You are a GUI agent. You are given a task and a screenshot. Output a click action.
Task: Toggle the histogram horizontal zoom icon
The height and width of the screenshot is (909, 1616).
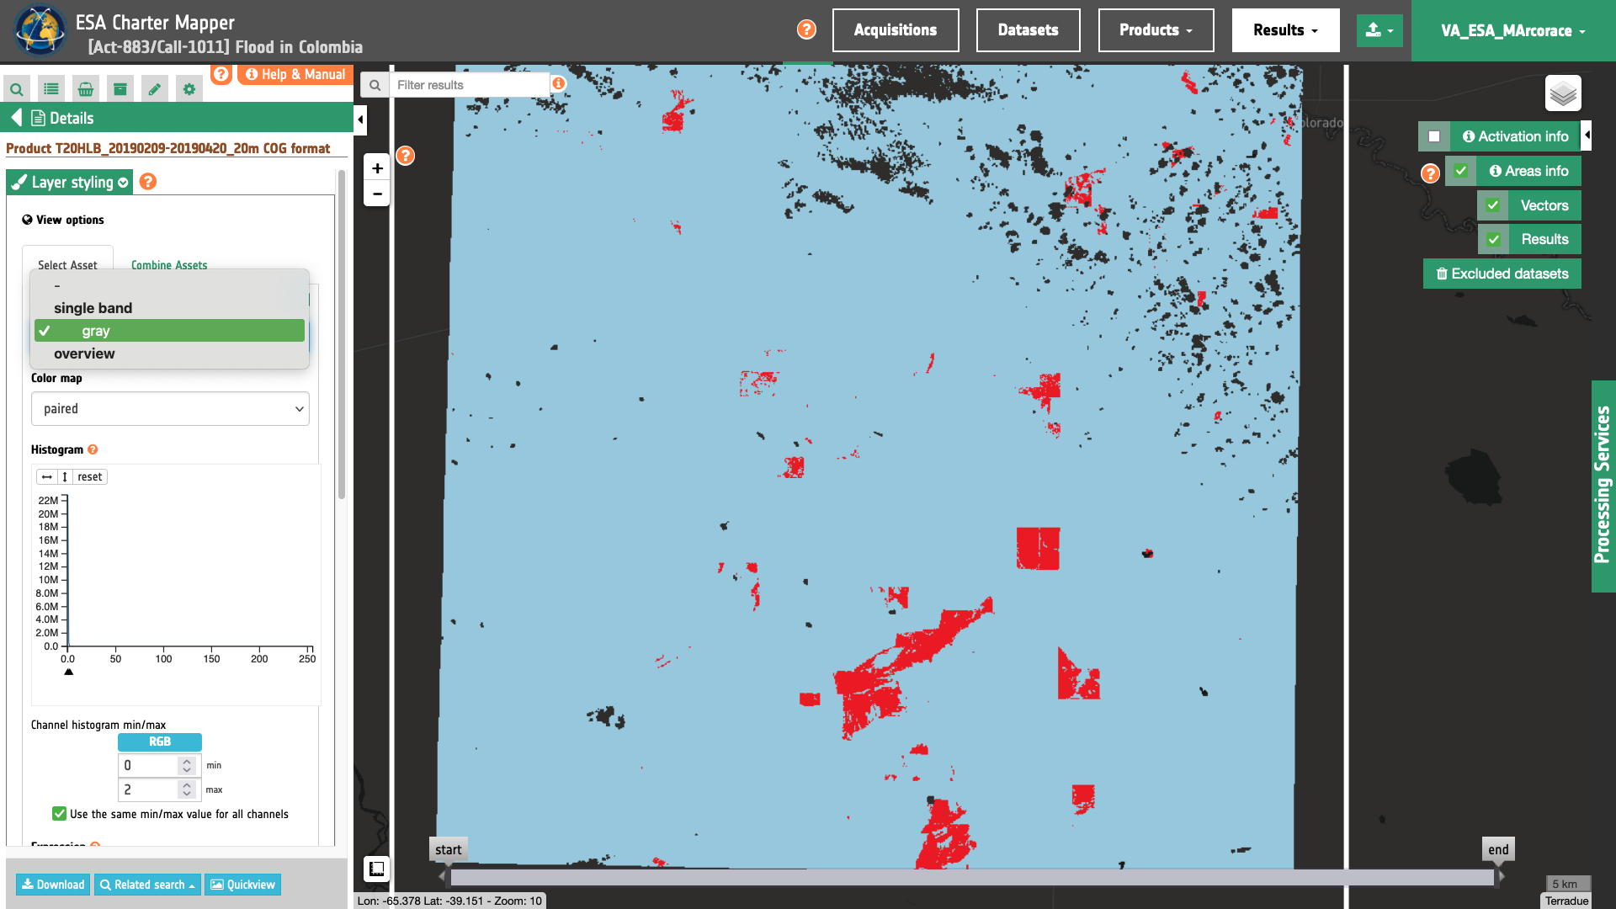pyautogui.click(x=47, y=477)
